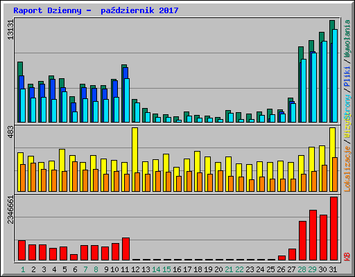This screenshot has height=277, width=355.
Task: Click green weekend day label 29
Action: [x=312, y=269]
